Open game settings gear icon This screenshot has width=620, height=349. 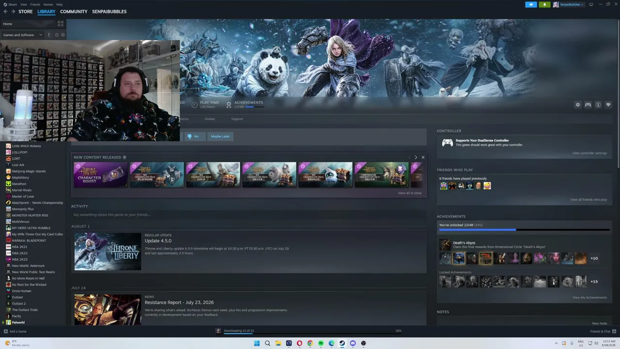click(x=577, y=105)
